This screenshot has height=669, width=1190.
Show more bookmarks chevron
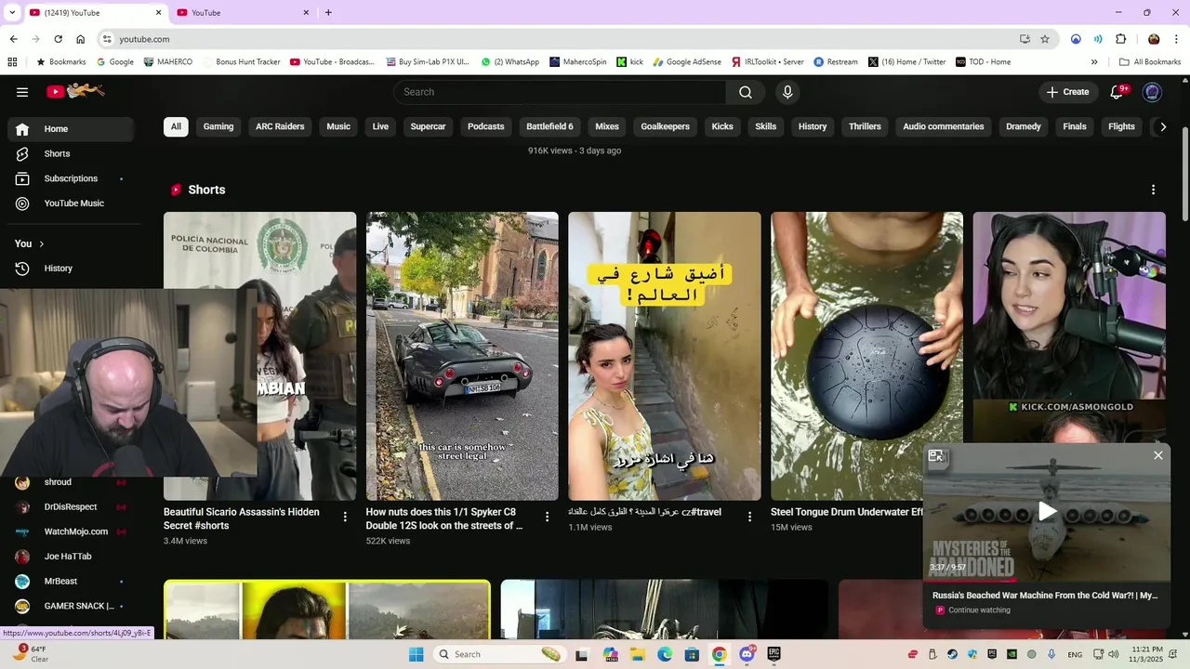[1094, 62]
